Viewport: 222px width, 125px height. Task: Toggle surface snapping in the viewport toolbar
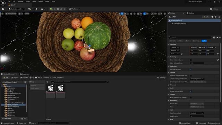click(x=135, y=14)
